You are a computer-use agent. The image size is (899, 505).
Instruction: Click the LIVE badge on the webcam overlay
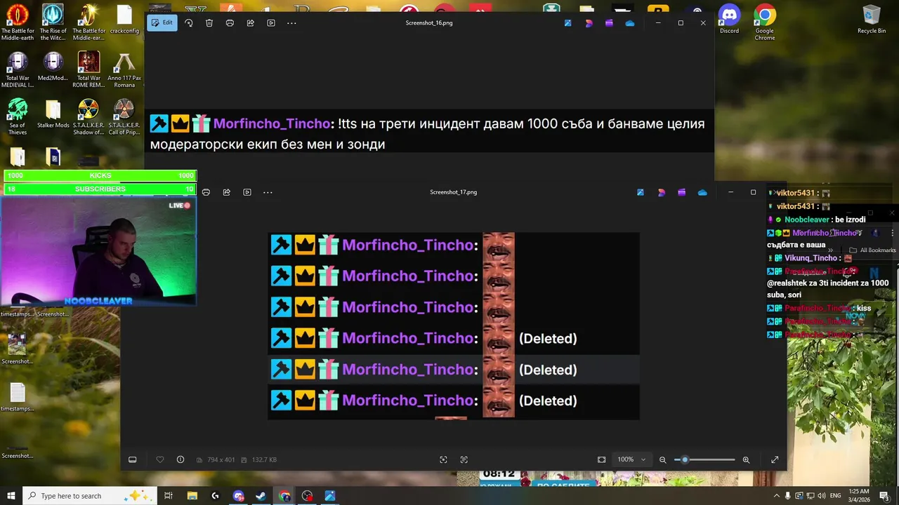click(x=180, y=206)
